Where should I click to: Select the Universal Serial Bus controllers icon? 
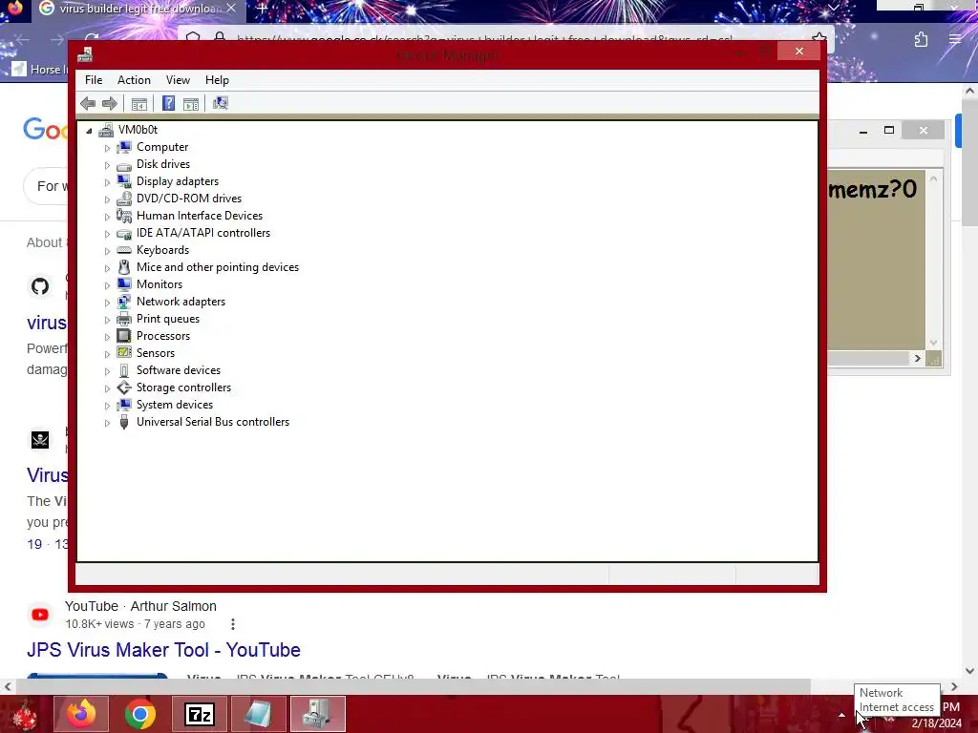coord(124,422)
